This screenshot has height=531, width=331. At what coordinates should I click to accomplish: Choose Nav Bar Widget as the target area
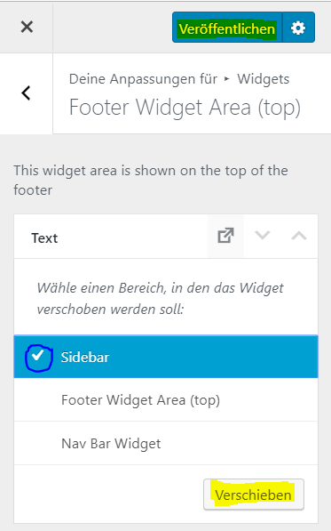(x=166, y=443)
